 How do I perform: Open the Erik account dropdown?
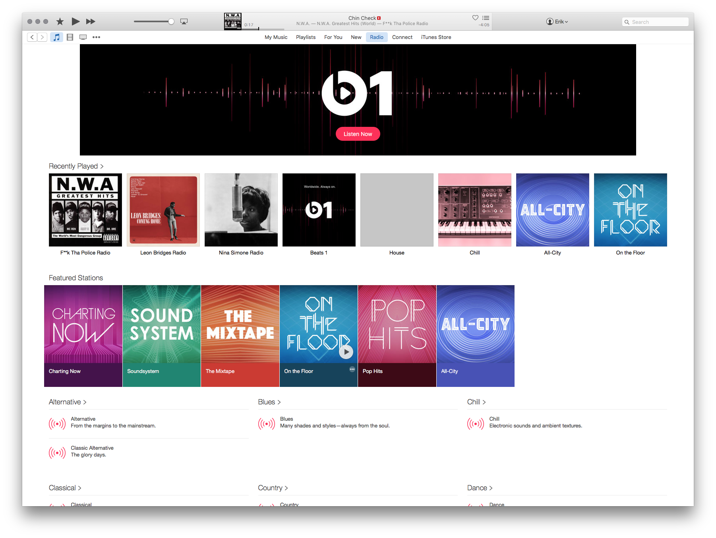(557, 22)
